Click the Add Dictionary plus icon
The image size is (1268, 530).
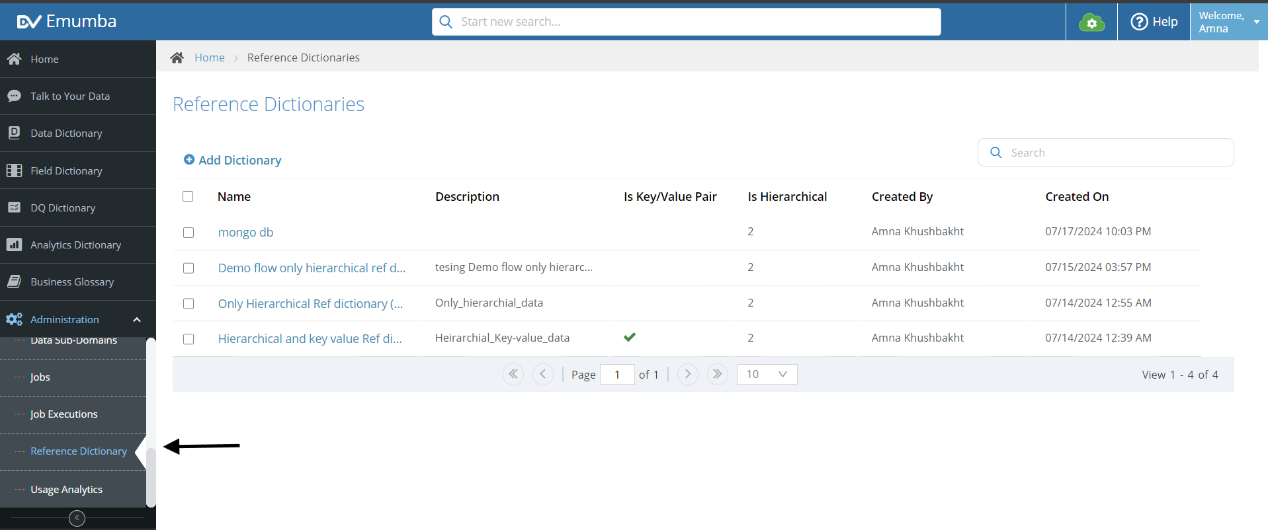point(189,159)
